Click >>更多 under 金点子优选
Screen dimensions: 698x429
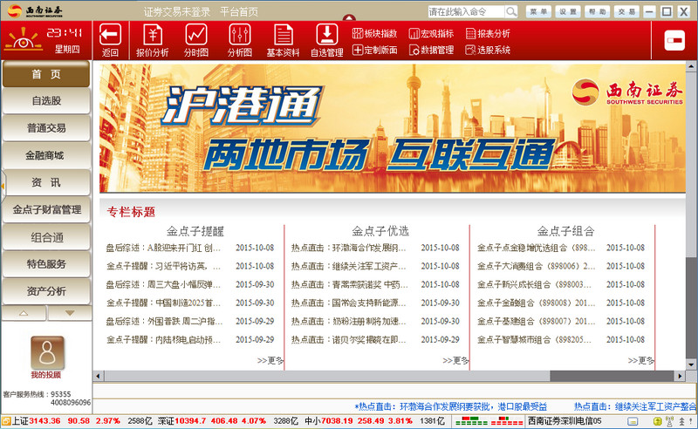455,360
